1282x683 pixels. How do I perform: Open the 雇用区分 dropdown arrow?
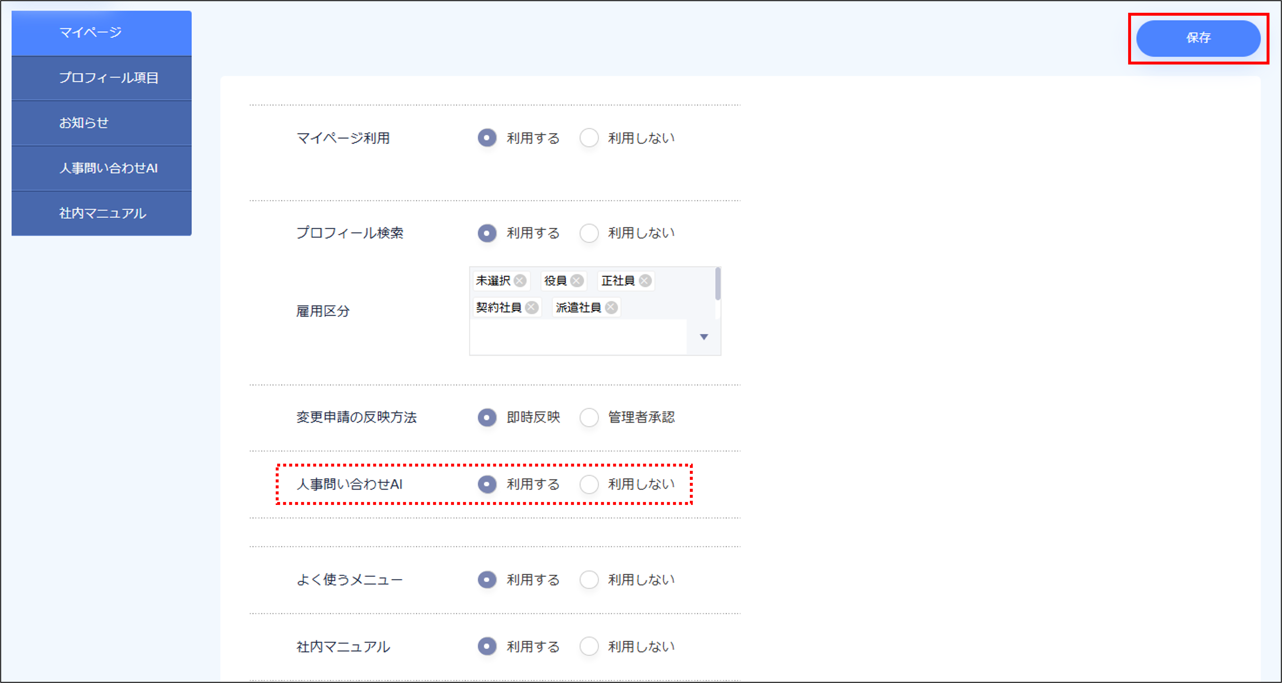click(x=704, y=337)
